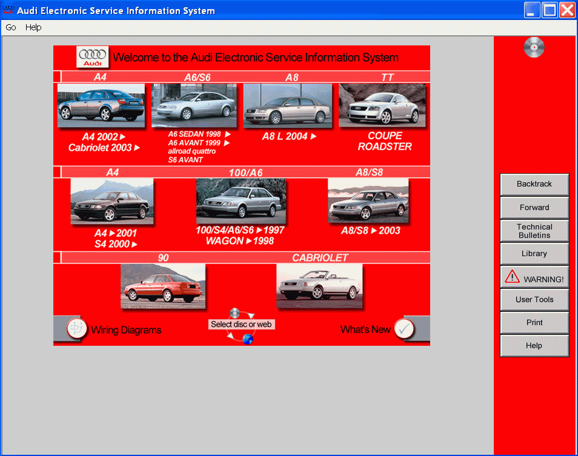Open the Wiring Diagrams round icon
This screenshot has height=456, width=578.
pos(77,328)
